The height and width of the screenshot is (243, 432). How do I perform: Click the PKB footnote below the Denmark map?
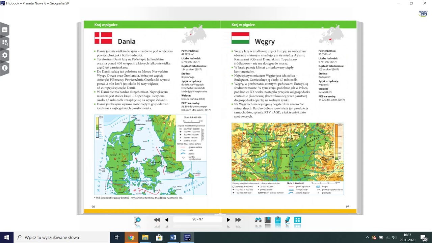click(138, 198)
